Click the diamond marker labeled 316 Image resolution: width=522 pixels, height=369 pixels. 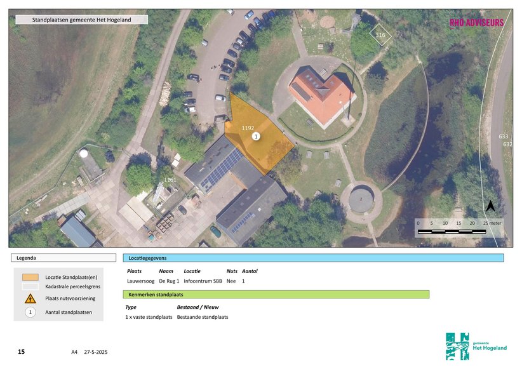point(380,34)
